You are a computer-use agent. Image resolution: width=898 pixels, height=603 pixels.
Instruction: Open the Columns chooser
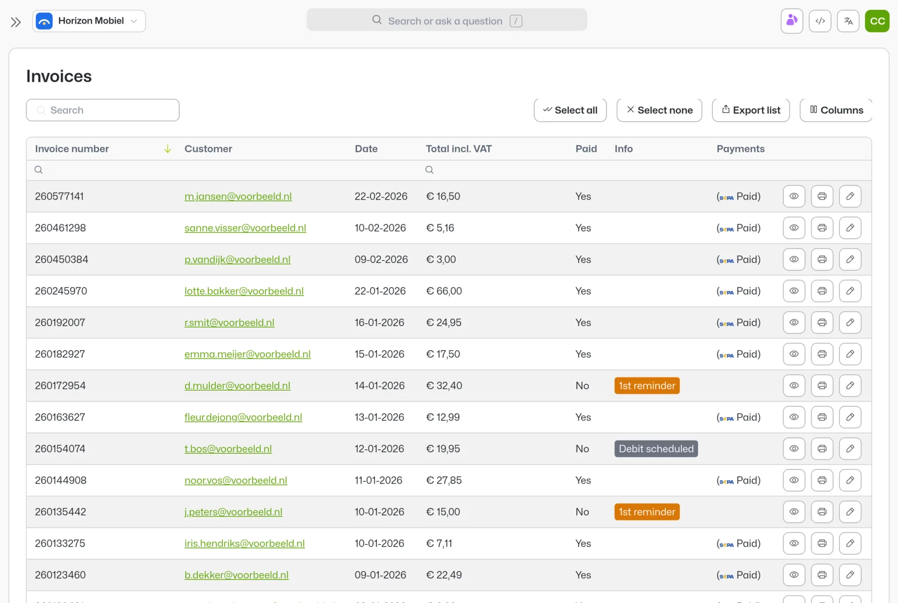click(x=836, y=110)
